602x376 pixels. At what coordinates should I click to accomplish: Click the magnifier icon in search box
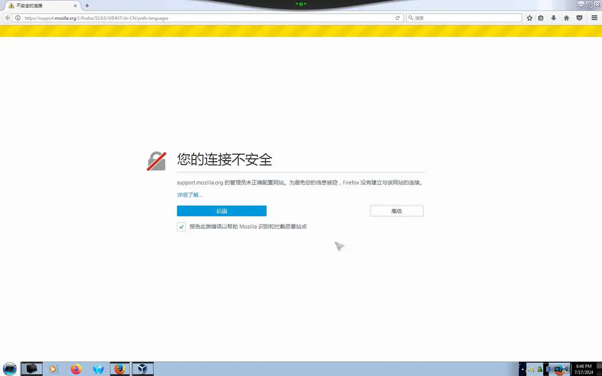[411, 18]
